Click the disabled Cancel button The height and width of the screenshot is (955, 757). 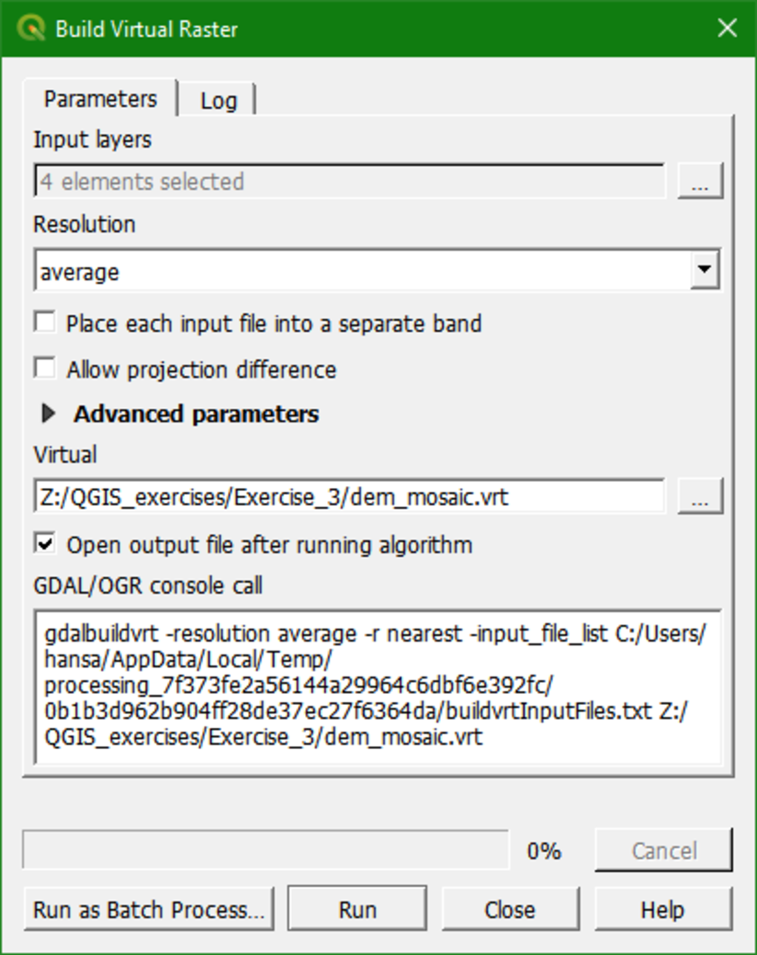click(663, 850)
